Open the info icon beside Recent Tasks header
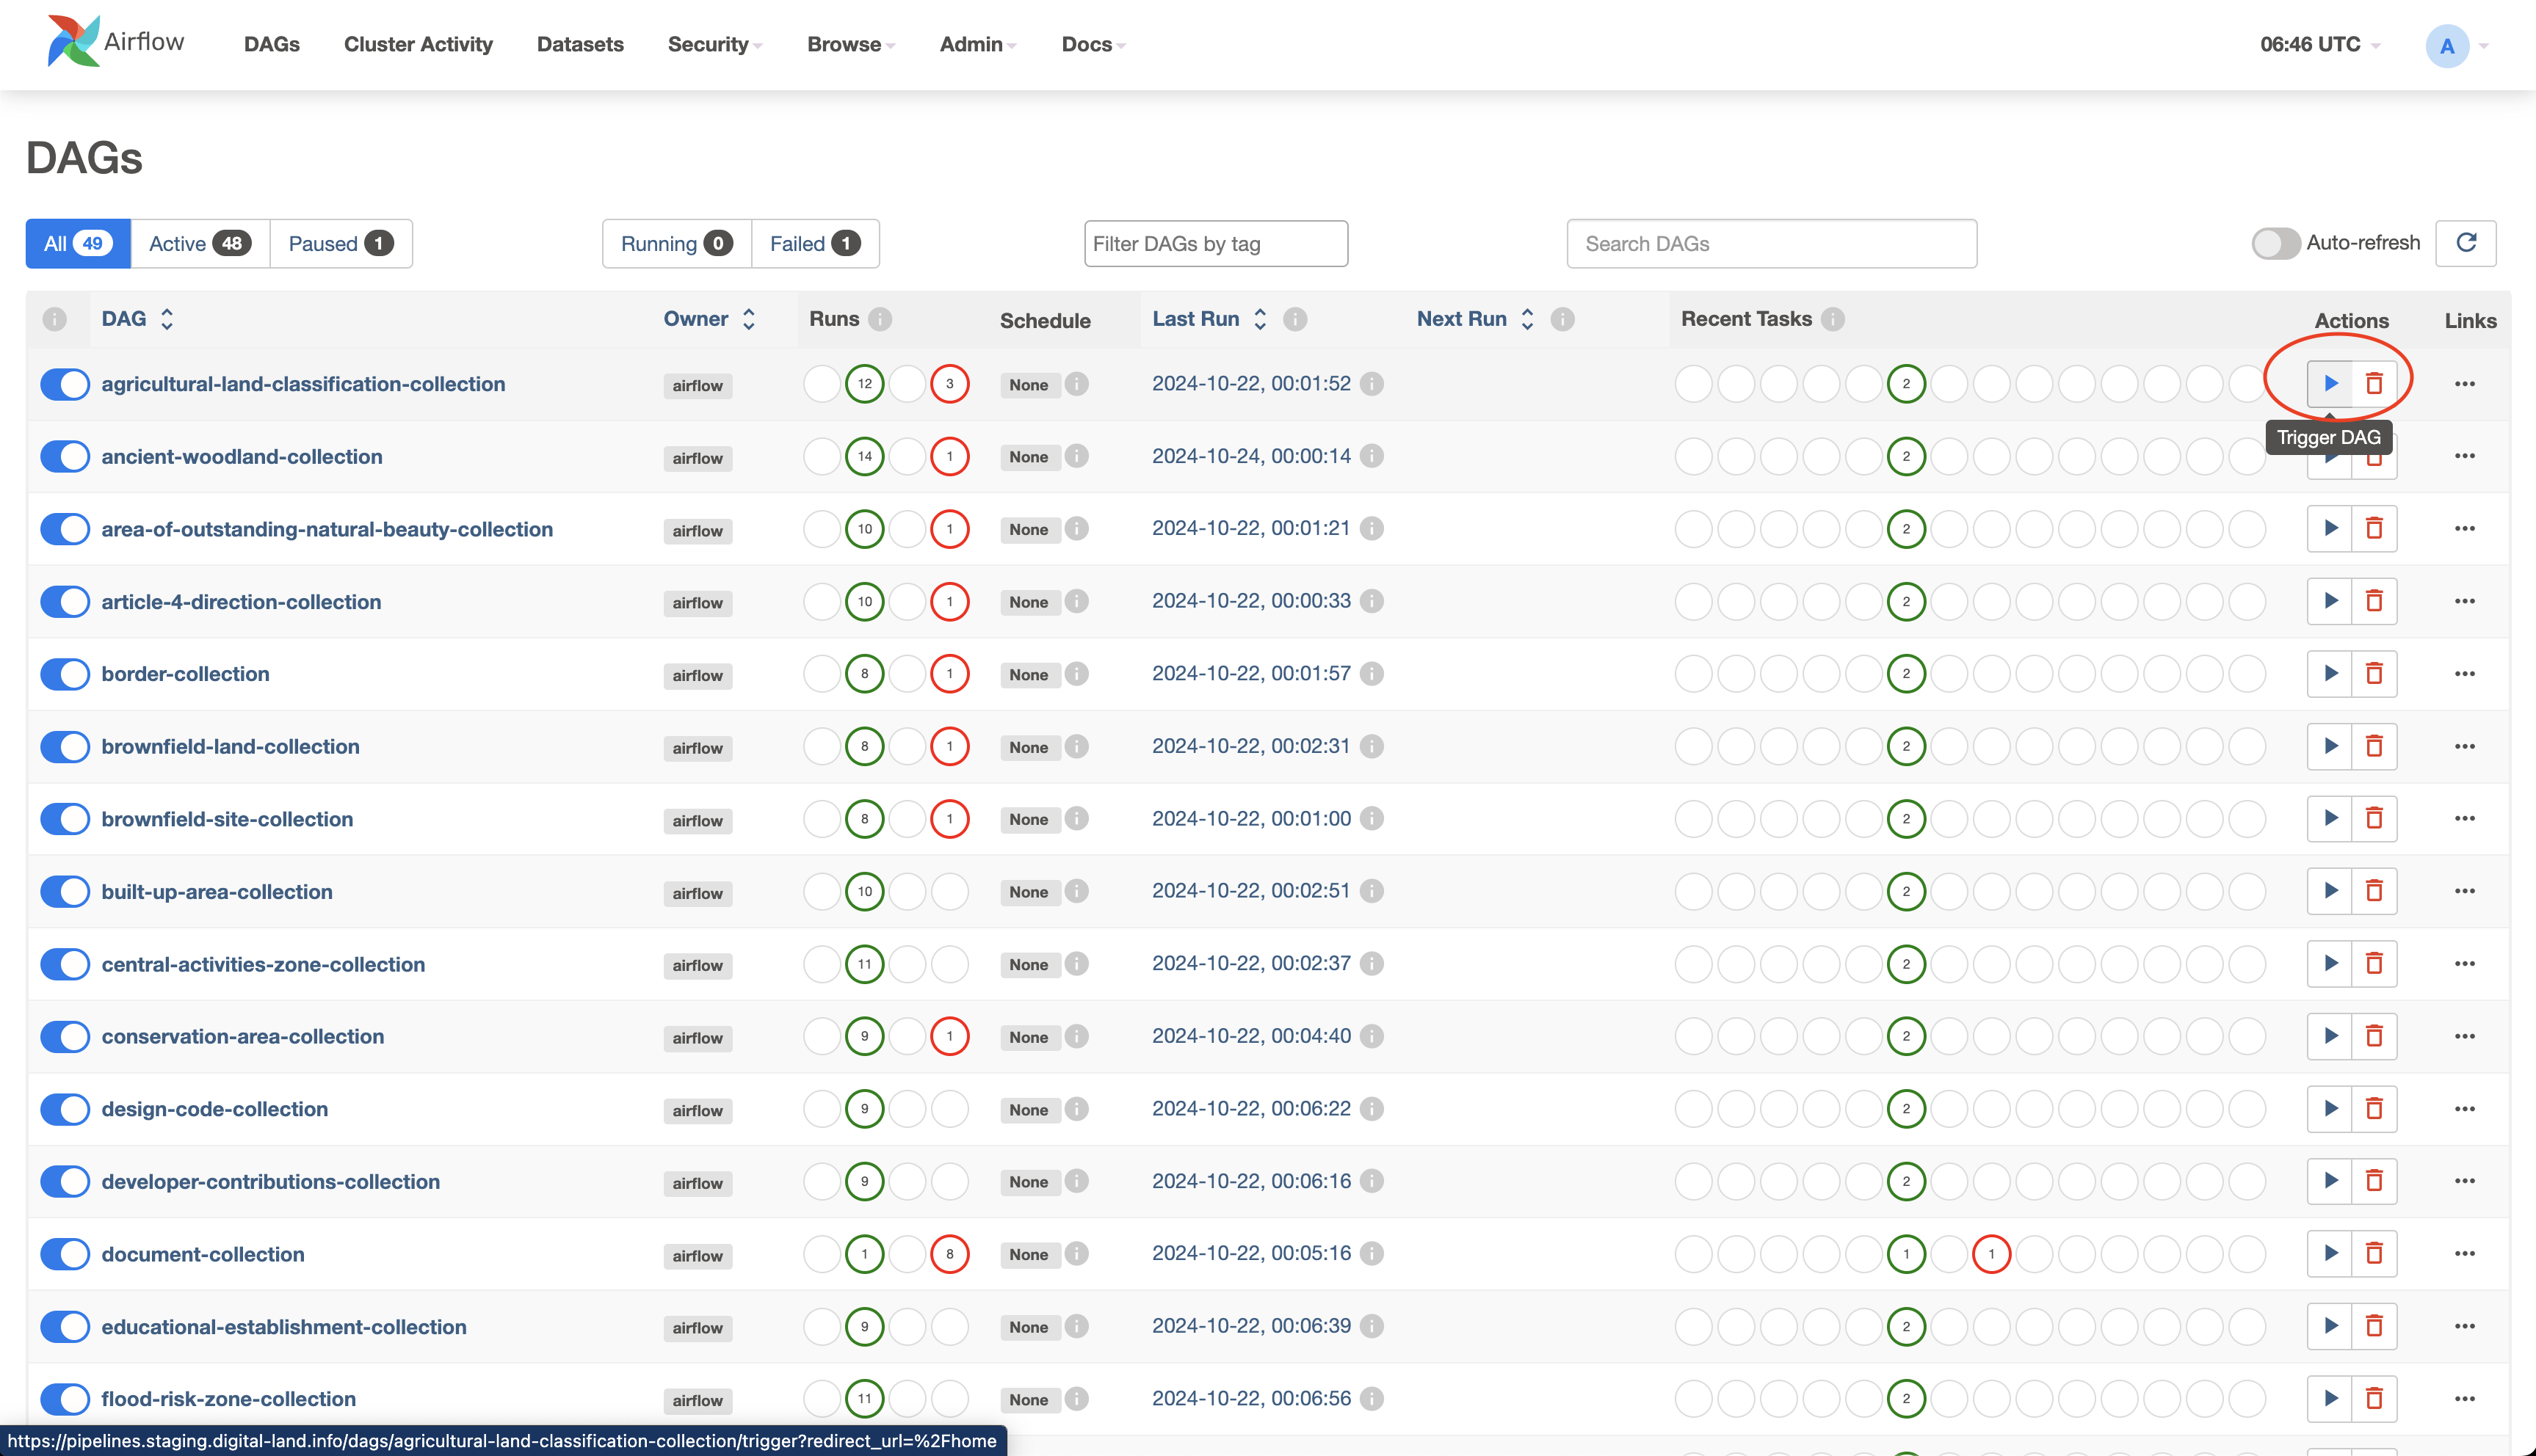Screen dimensions: 2536x1456 pyautogui.click(x=1833, y=319)
